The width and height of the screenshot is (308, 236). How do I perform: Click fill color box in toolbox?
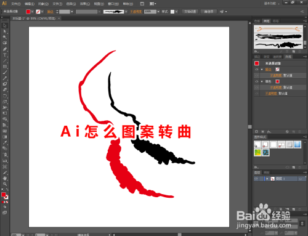[4, 195]
